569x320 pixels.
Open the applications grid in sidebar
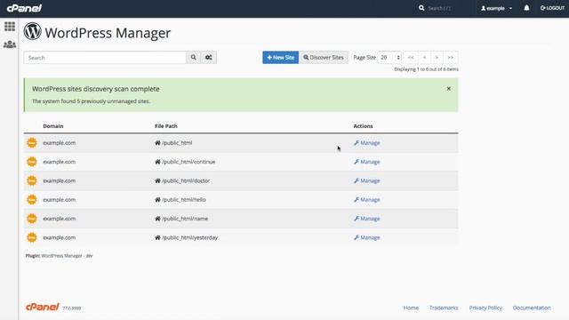pos(10,26)
